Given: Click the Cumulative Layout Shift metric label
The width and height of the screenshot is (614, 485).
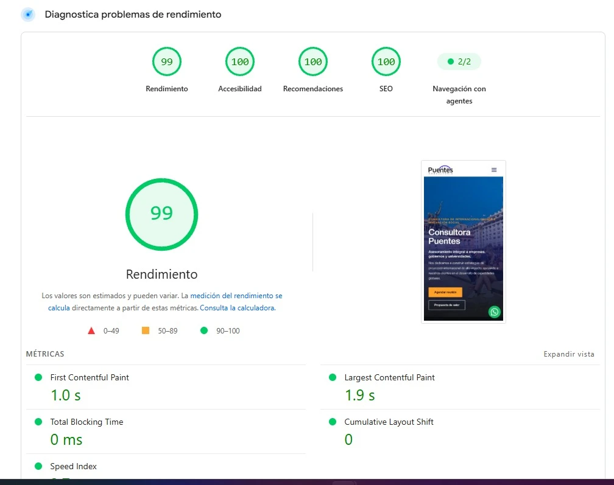Looking at the screenshot, I should [x=389, y=422].
